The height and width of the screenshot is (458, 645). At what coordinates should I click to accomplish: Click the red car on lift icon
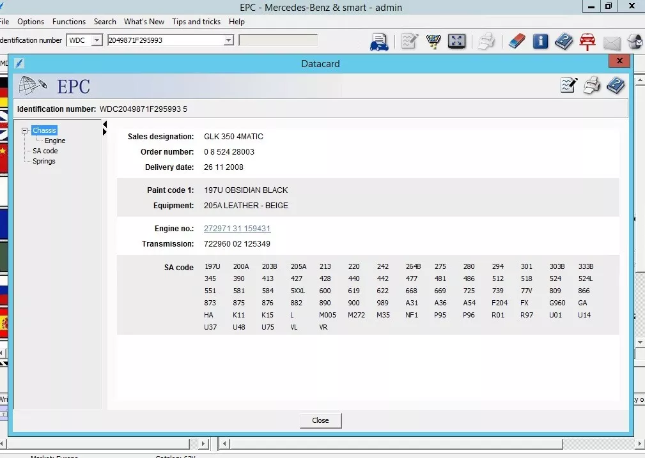(587, 42)
